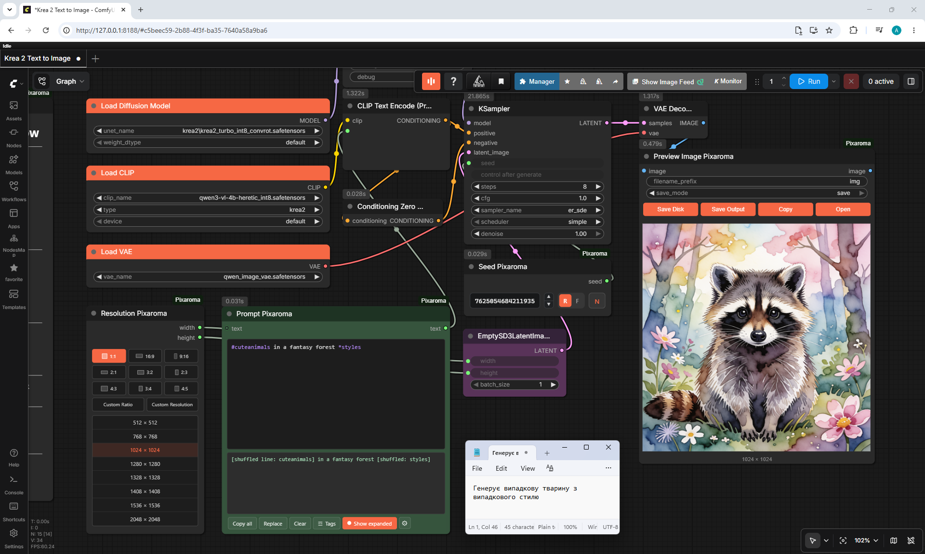Open the 102% zoom level dropdown

866,541
